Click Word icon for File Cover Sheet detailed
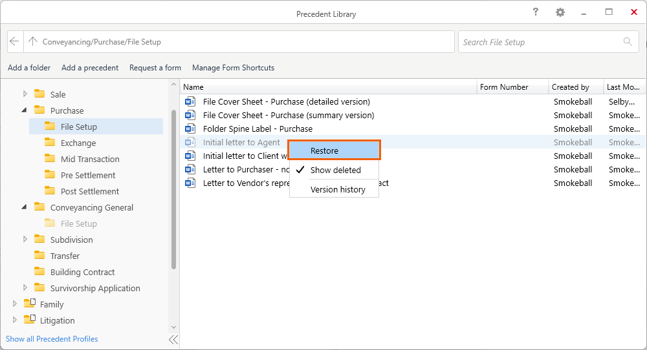The width and height of the screenshot is (647, 350). click(190, 101)
